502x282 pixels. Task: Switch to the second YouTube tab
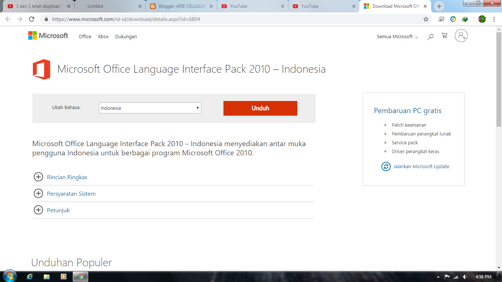tap(324, 6)
